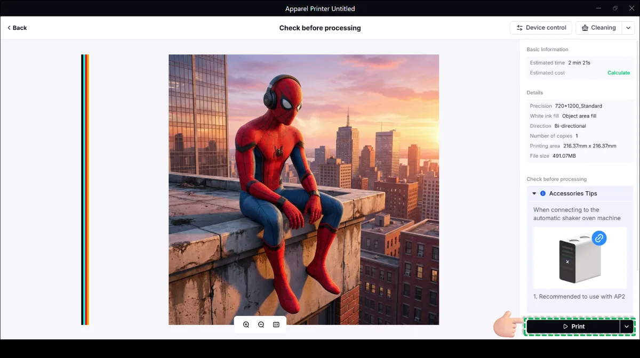
Task: Open the Cleaning dropdown arrow
Action: tap(628, 28)
